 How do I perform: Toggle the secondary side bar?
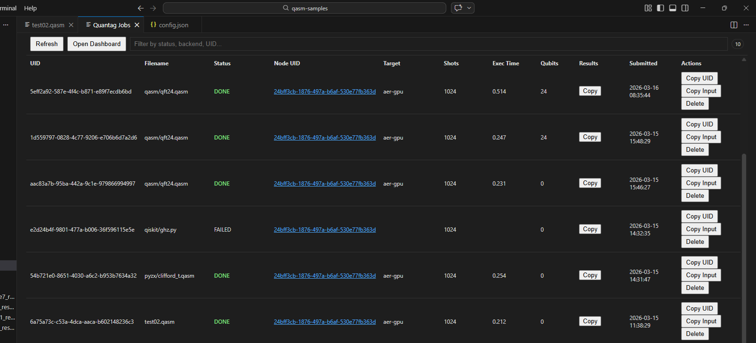click(685, 8)
